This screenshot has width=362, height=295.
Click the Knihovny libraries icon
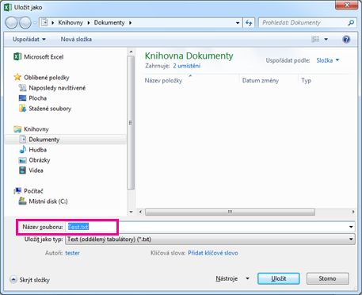pyautogui.click(x=17, y=129)
